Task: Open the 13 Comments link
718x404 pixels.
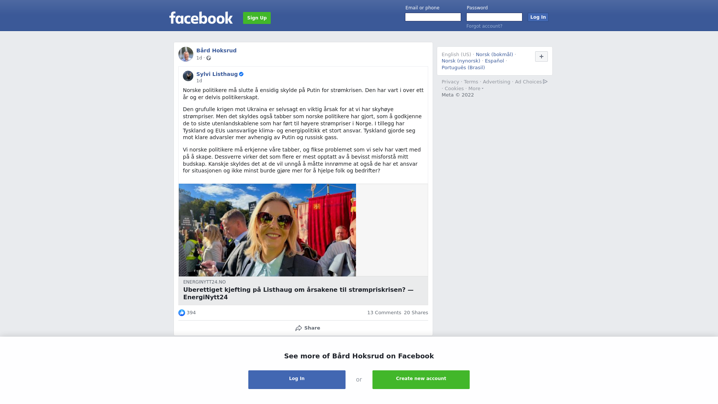Action: click(x=384, y=313)
